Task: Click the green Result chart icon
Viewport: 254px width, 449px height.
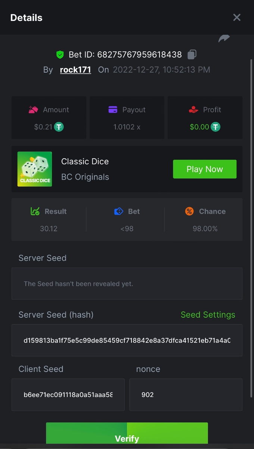Action: coord(35,211)
